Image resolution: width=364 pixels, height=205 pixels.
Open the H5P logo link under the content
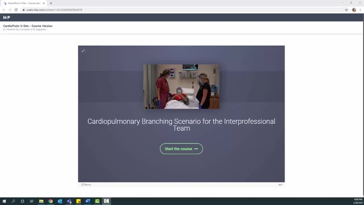[280, 185]
